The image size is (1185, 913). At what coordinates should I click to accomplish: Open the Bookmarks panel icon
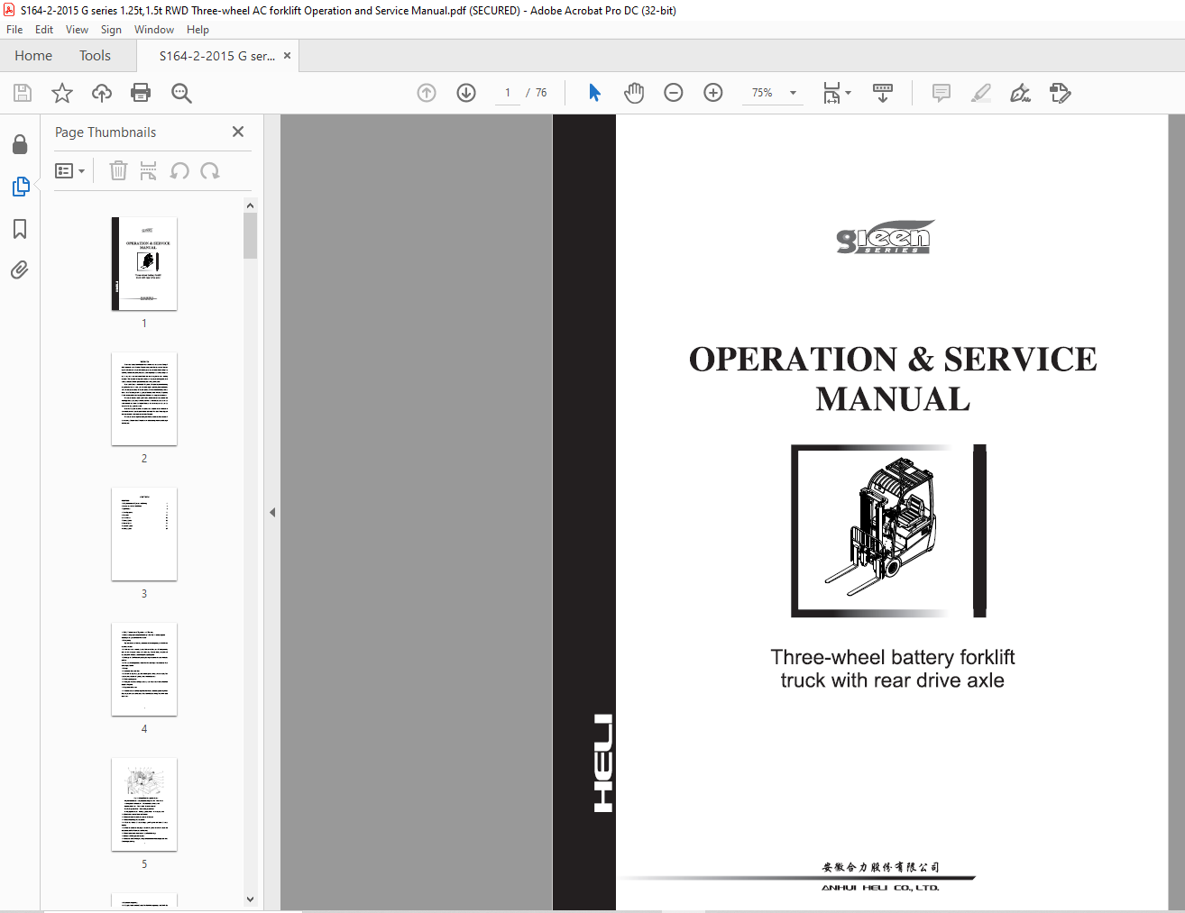pyautogui.click(x=20, y=229)
